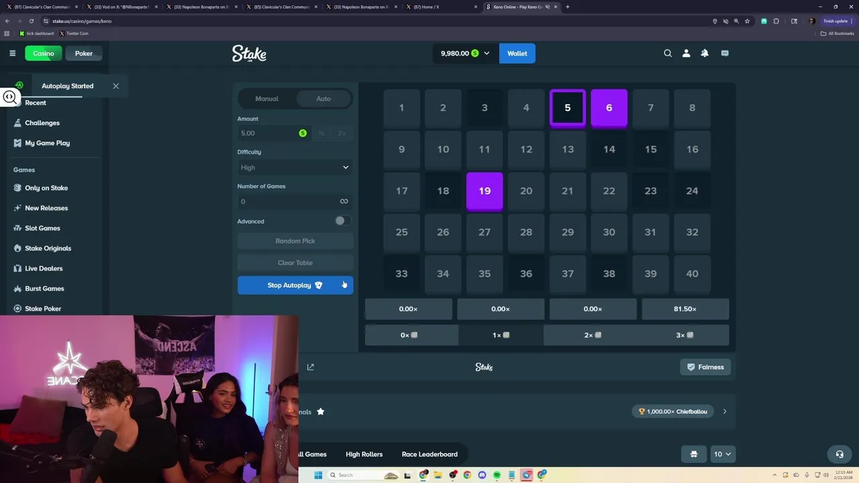Open the Chrome menu next to Finish update
The image size is (859, 483).
click(x=852, y=21)
